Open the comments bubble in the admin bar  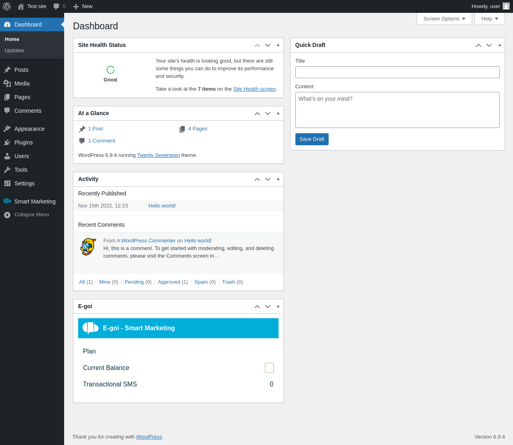[57, 6]
